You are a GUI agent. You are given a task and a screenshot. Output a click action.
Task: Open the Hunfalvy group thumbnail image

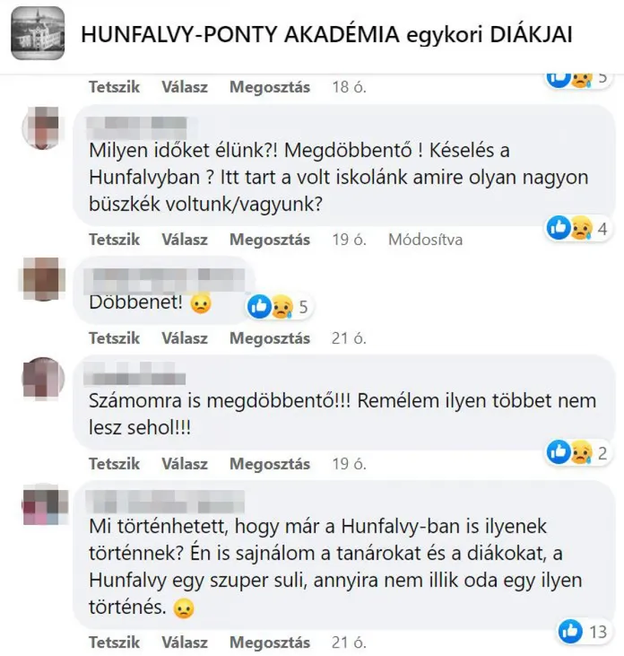pos(38,33)
